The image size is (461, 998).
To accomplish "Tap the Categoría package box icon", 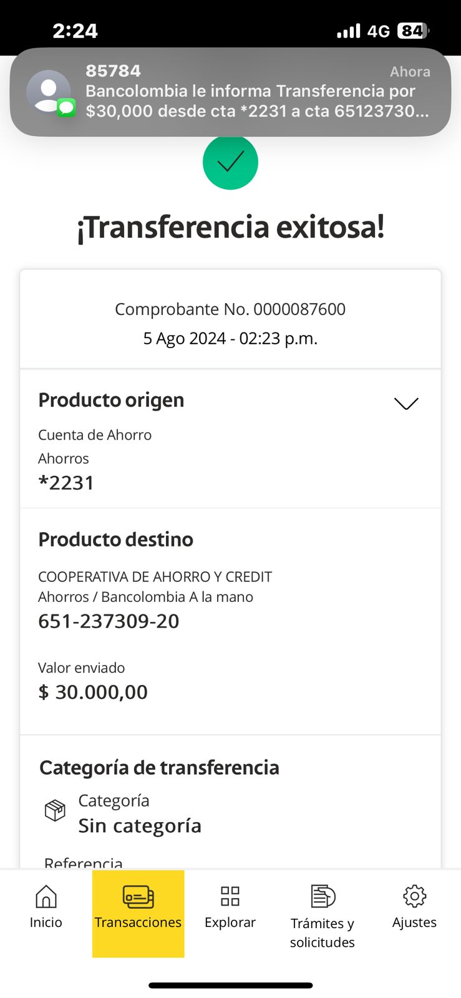I will coord(55,811).
